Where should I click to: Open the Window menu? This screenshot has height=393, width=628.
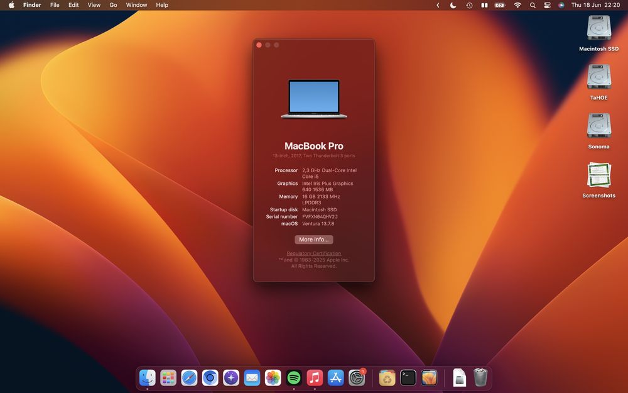pyautogui.click(x=136, y=5)
